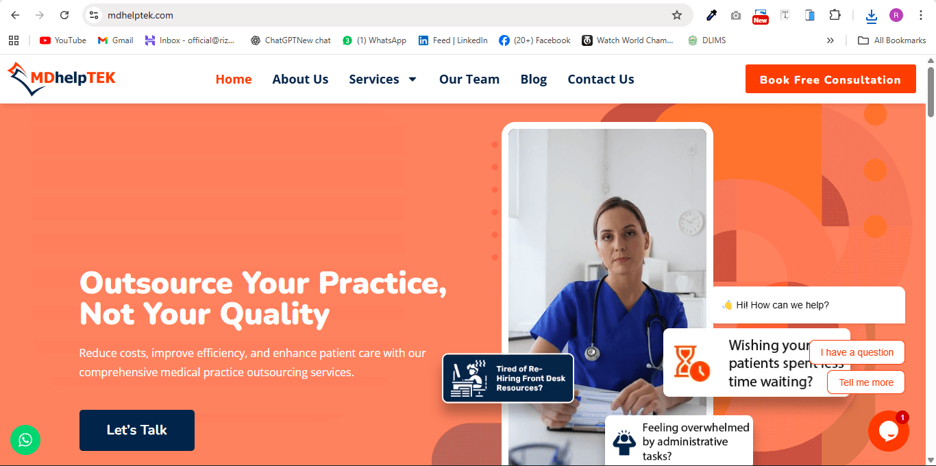Open the orange live chat bubble

pyautogui.click(x=889, y=431)
